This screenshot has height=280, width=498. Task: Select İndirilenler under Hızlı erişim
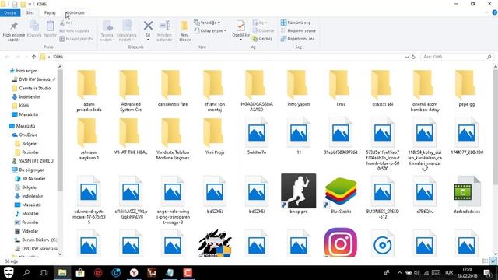[30, 96]
